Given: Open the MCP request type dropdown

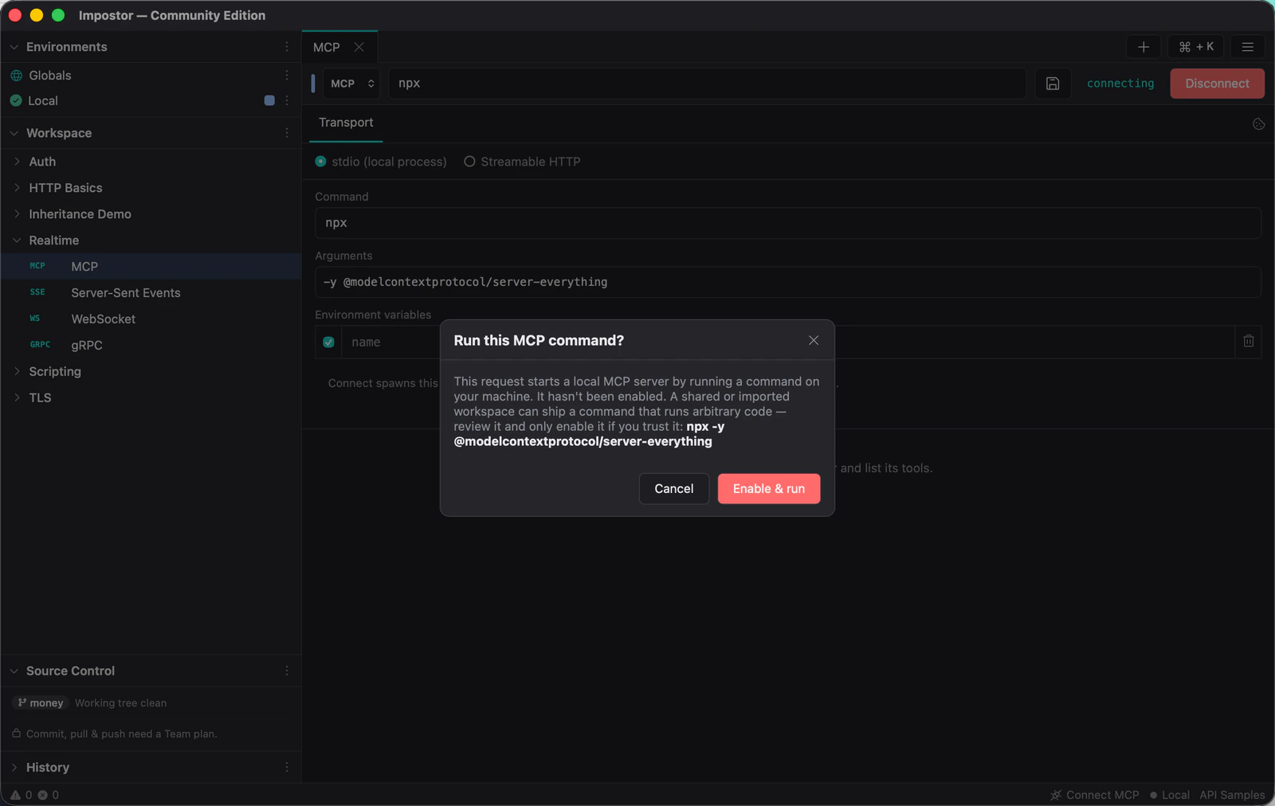Looking at the screenshot, I should point(351,84).
